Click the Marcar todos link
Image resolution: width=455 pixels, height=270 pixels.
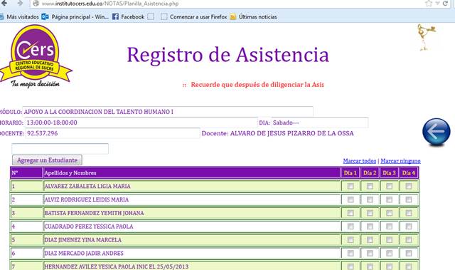[x=359, y=161]
